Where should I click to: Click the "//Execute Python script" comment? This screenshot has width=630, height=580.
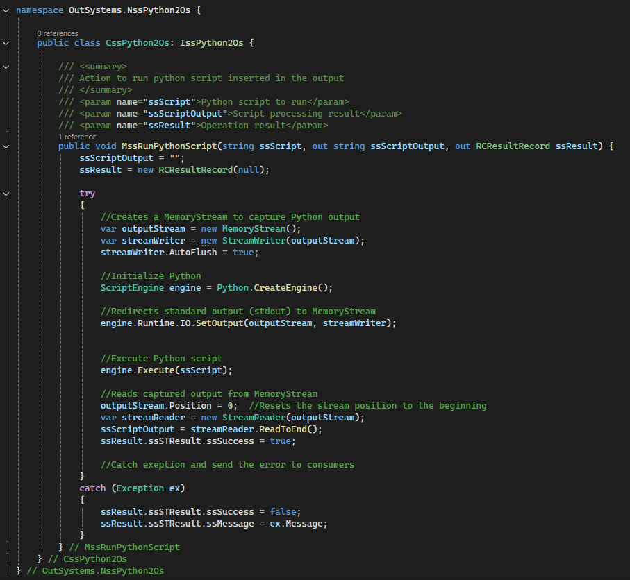[161, 359]
